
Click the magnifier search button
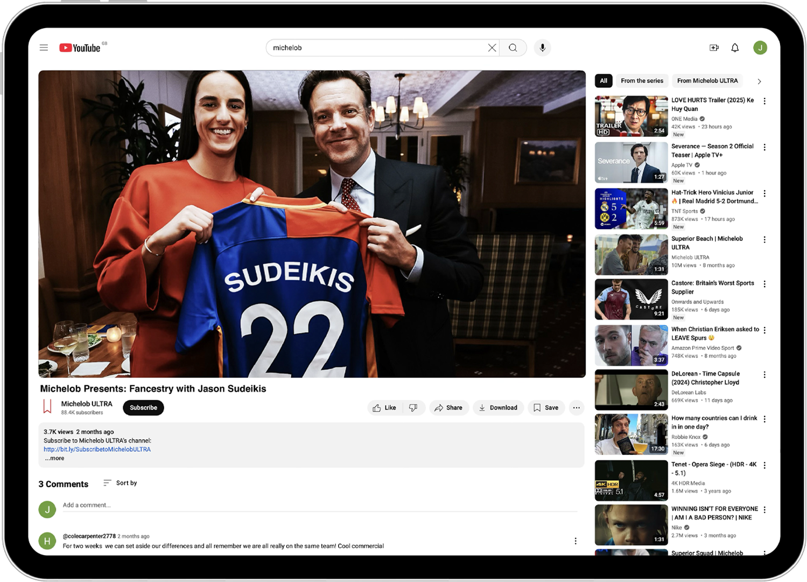click(x=513, y=48)
